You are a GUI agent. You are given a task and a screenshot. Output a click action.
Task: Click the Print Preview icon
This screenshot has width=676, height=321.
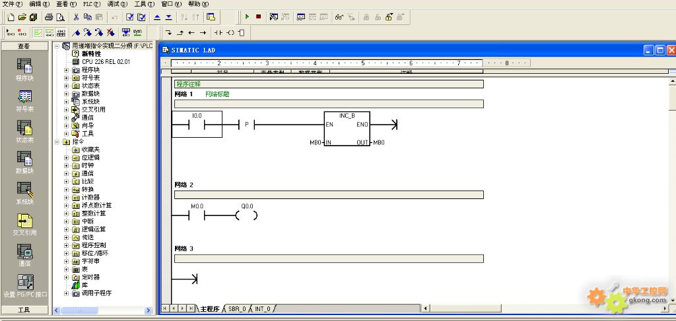(x=60, y=17)
